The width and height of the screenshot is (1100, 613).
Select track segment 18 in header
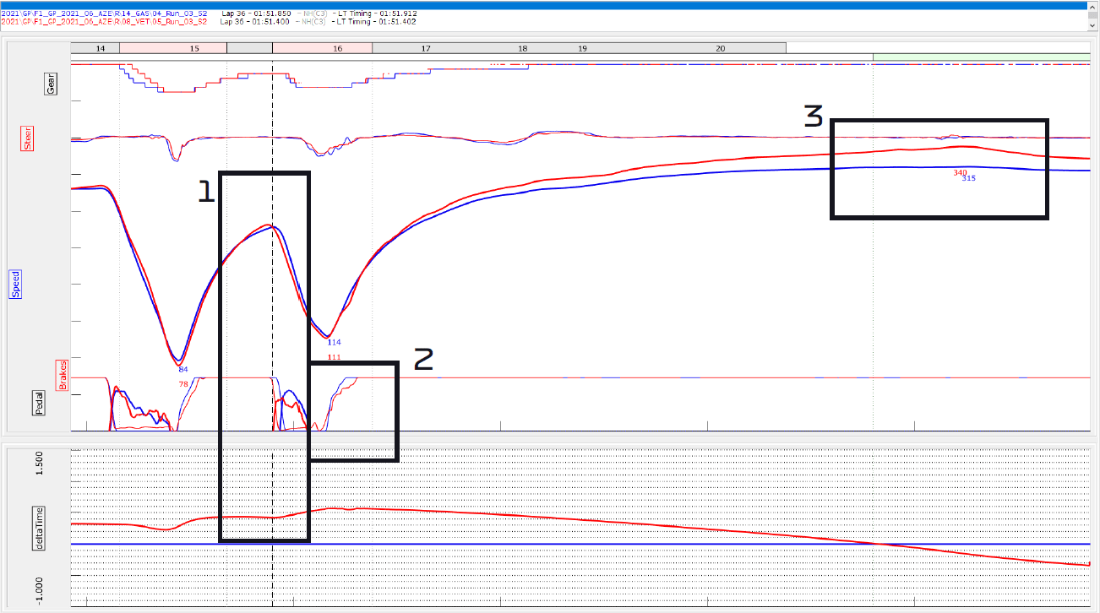tap(523, 49)
